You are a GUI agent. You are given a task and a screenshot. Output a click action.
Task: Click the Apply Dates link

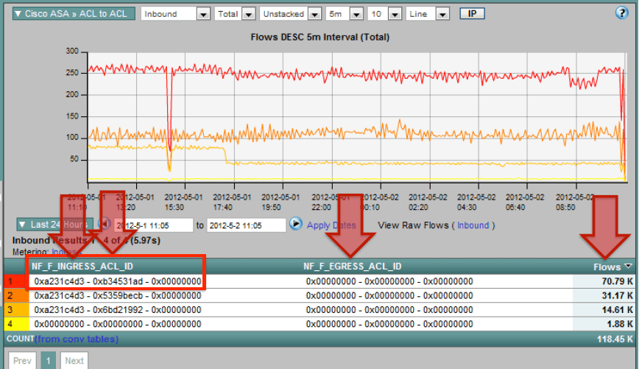click(331, 225)
